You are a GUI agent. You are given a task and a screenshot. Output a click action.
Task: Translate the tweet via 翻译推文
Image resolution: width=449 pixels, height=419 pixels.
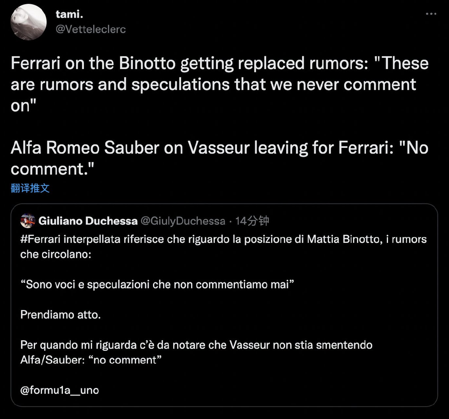(x=30, y=188)
